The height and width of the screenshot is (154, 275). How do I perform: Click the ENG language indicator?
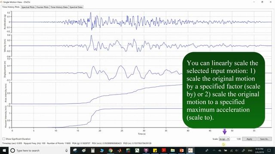(x=250, y=150)
